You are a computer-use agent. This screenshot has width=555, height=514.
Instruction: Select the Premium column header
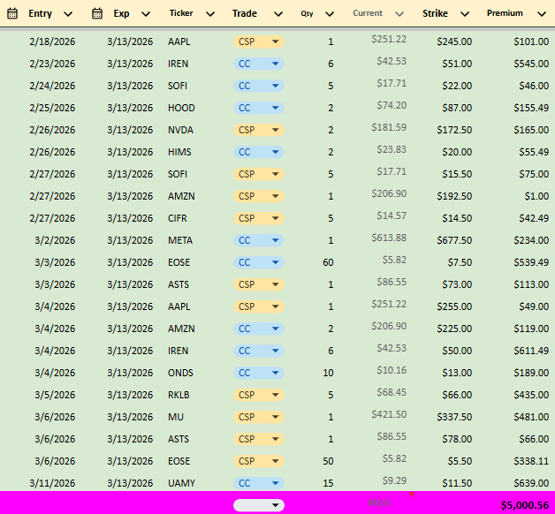[505, 13]
